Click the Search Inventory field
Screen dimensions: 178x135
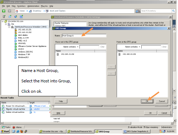(x=156, y=11)
